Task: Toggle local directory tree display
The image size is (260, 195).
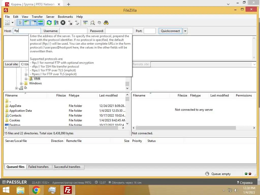Action: pos(27,23)
